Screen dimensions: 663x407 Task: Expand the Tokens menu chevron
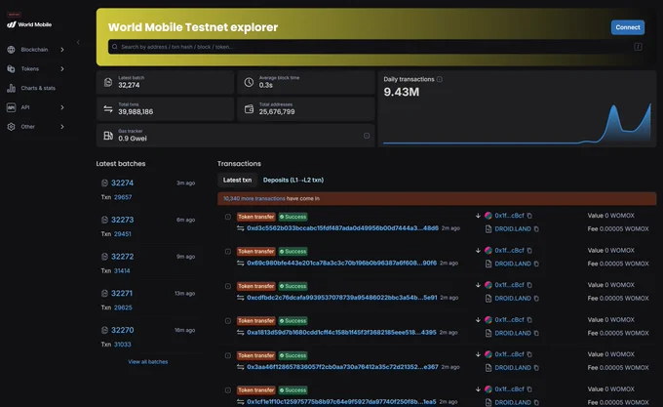[x=62, y=68]
